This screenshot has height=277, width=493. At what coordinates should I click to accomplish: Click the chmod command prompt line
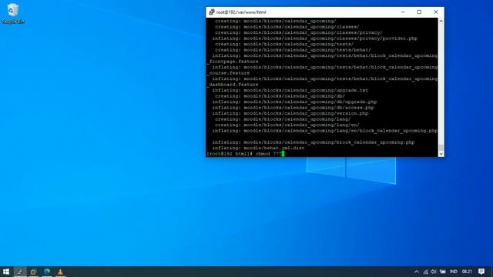click(246, 154)
